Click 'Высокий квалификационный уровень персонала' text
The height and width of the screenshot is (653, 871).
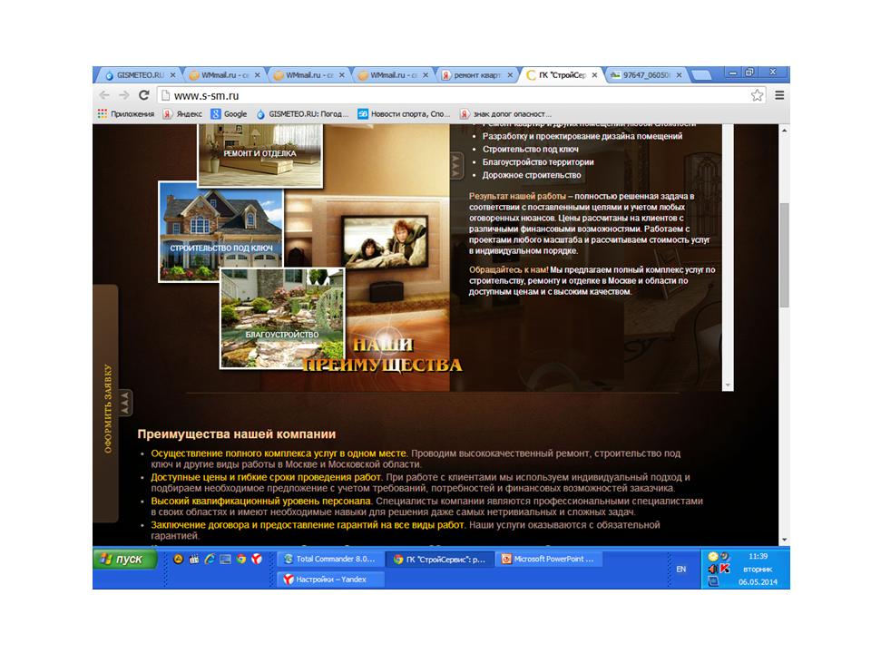[261, 501]
